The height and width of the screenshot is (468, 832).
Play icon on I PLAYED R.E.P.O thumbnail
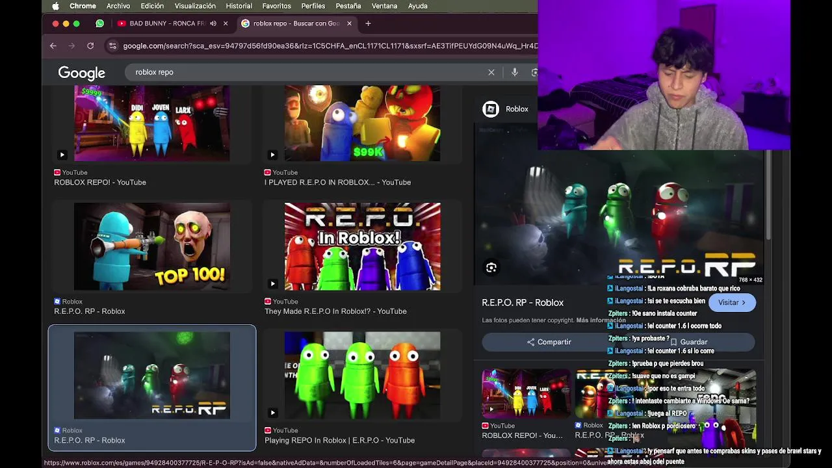pyautogui.click(x=272, y=155)
